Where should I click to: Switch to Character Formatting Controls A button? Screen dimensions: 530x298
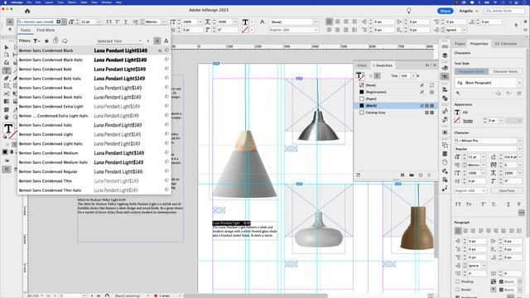click(x=10, y=22)
